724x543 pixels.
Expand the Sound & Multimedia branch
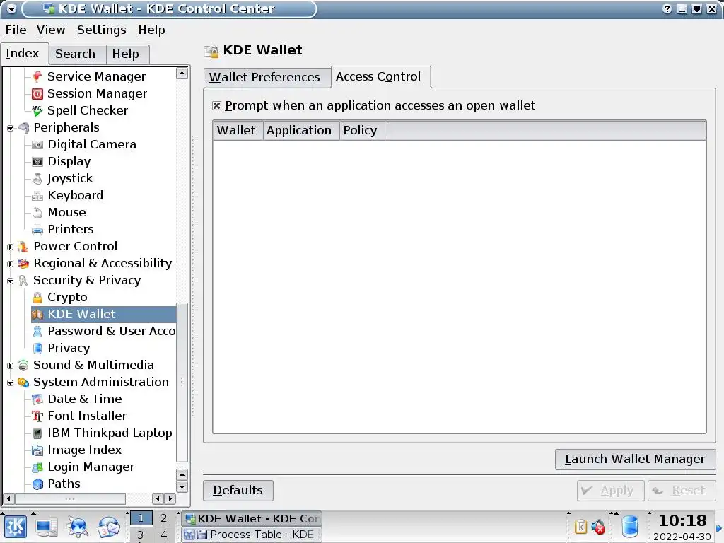tap(10, 366)
